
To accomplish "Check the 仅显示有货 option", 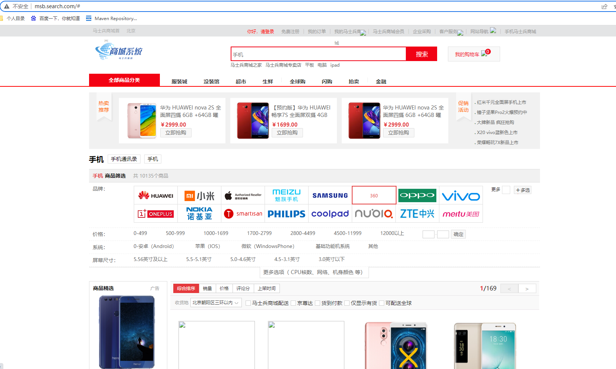I will pyautogui.click(x=347, y=303).
